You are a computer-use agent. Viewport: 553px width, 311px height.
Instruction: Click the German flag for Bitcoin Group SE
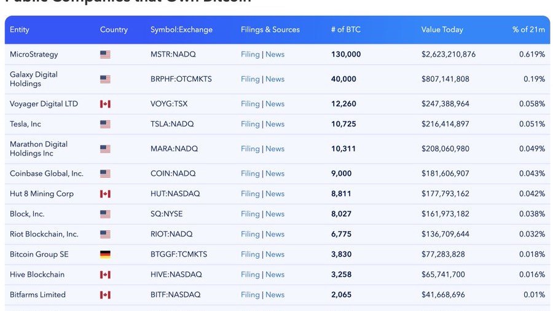pyautogui.click(x=105, y=254)
